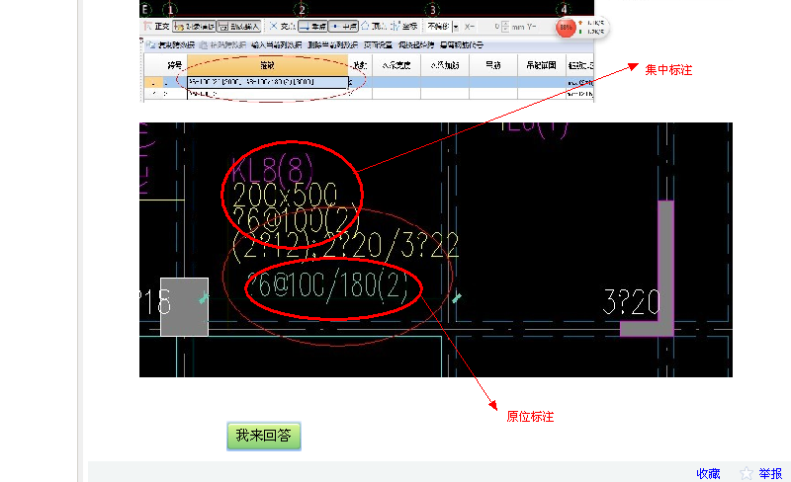The width and height of the screenshot is (791, 482).
Task: Click the second-row 箍筋 cell
Action: tap(267, 94)
